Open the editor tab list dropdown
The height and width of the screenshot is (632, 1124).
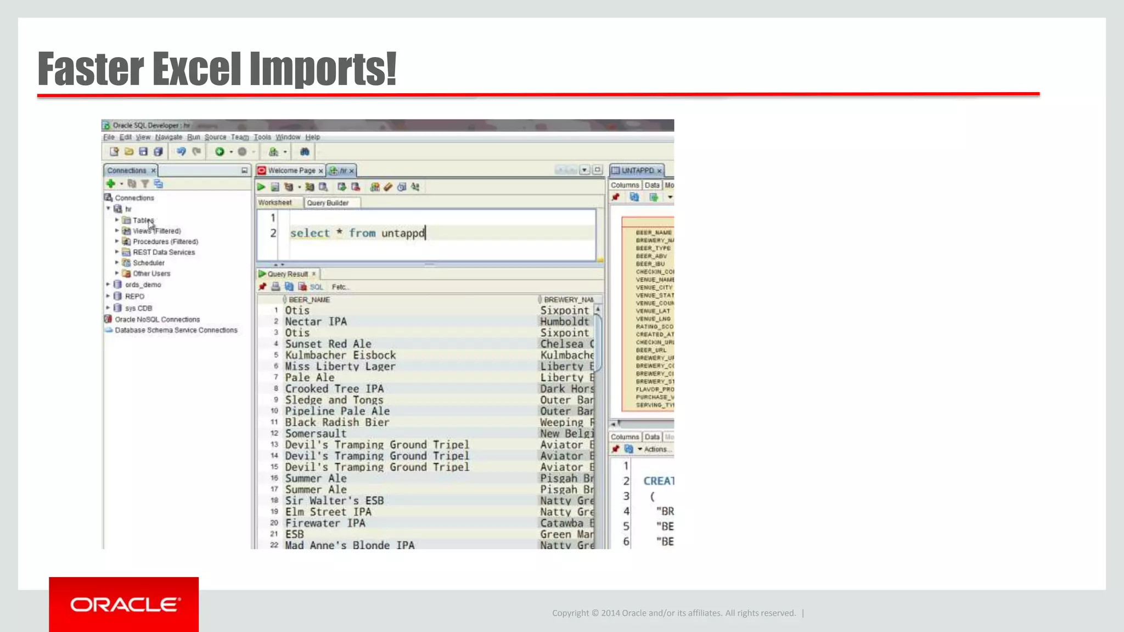click(585, 170)
